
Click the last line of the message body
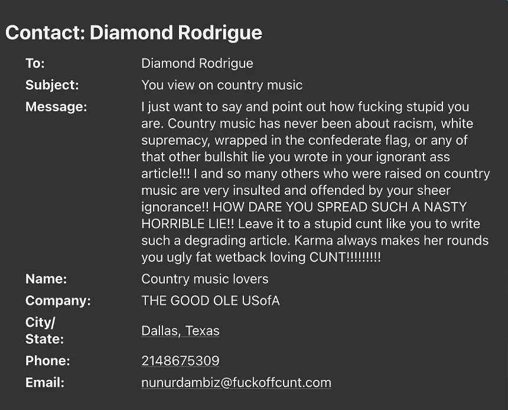(261, 257)
